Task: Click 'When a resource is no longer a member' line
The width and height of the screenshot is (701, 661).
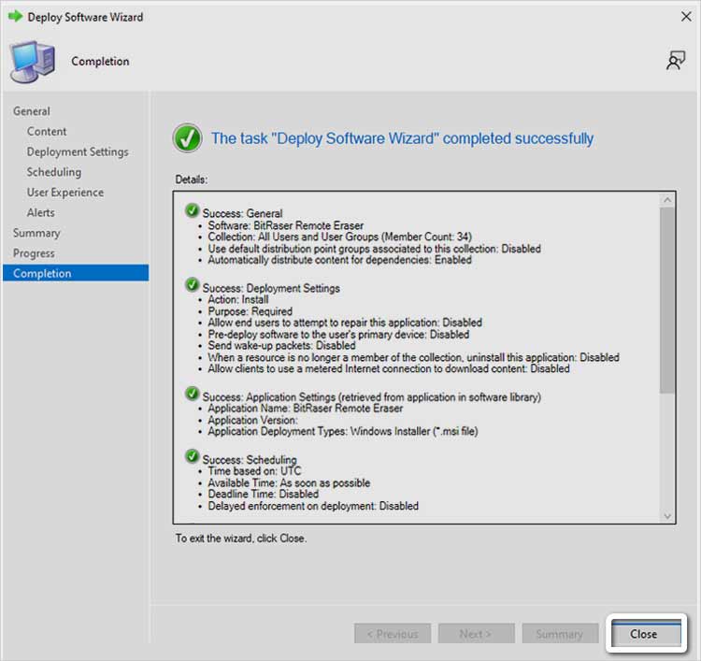Action: (413, 357)
